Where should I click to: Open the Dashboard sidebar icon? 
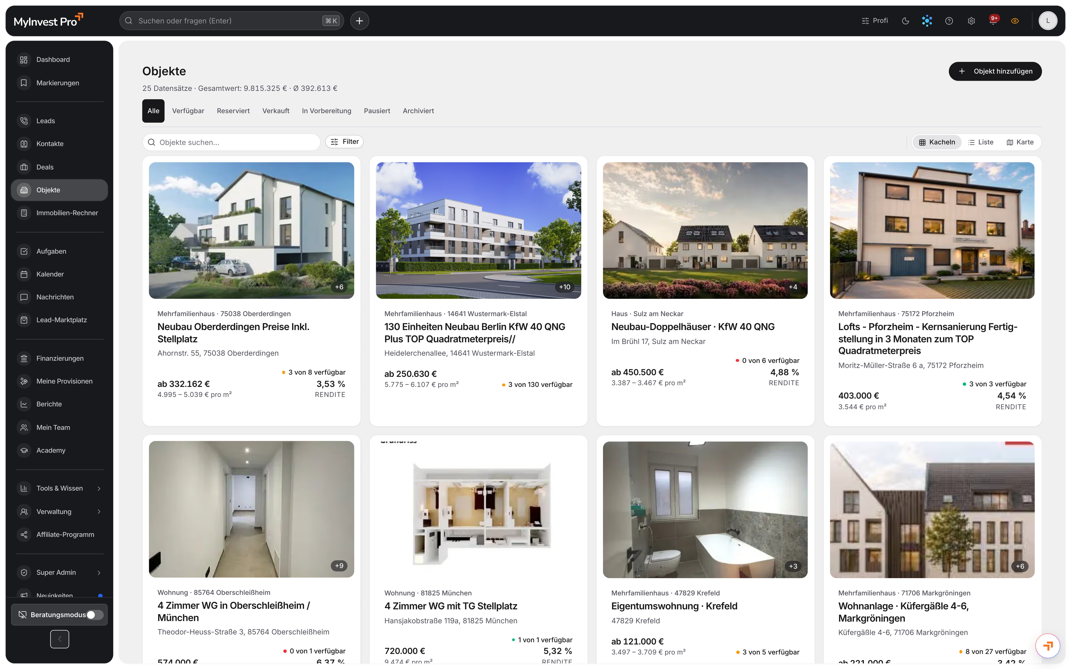(24, 60)
